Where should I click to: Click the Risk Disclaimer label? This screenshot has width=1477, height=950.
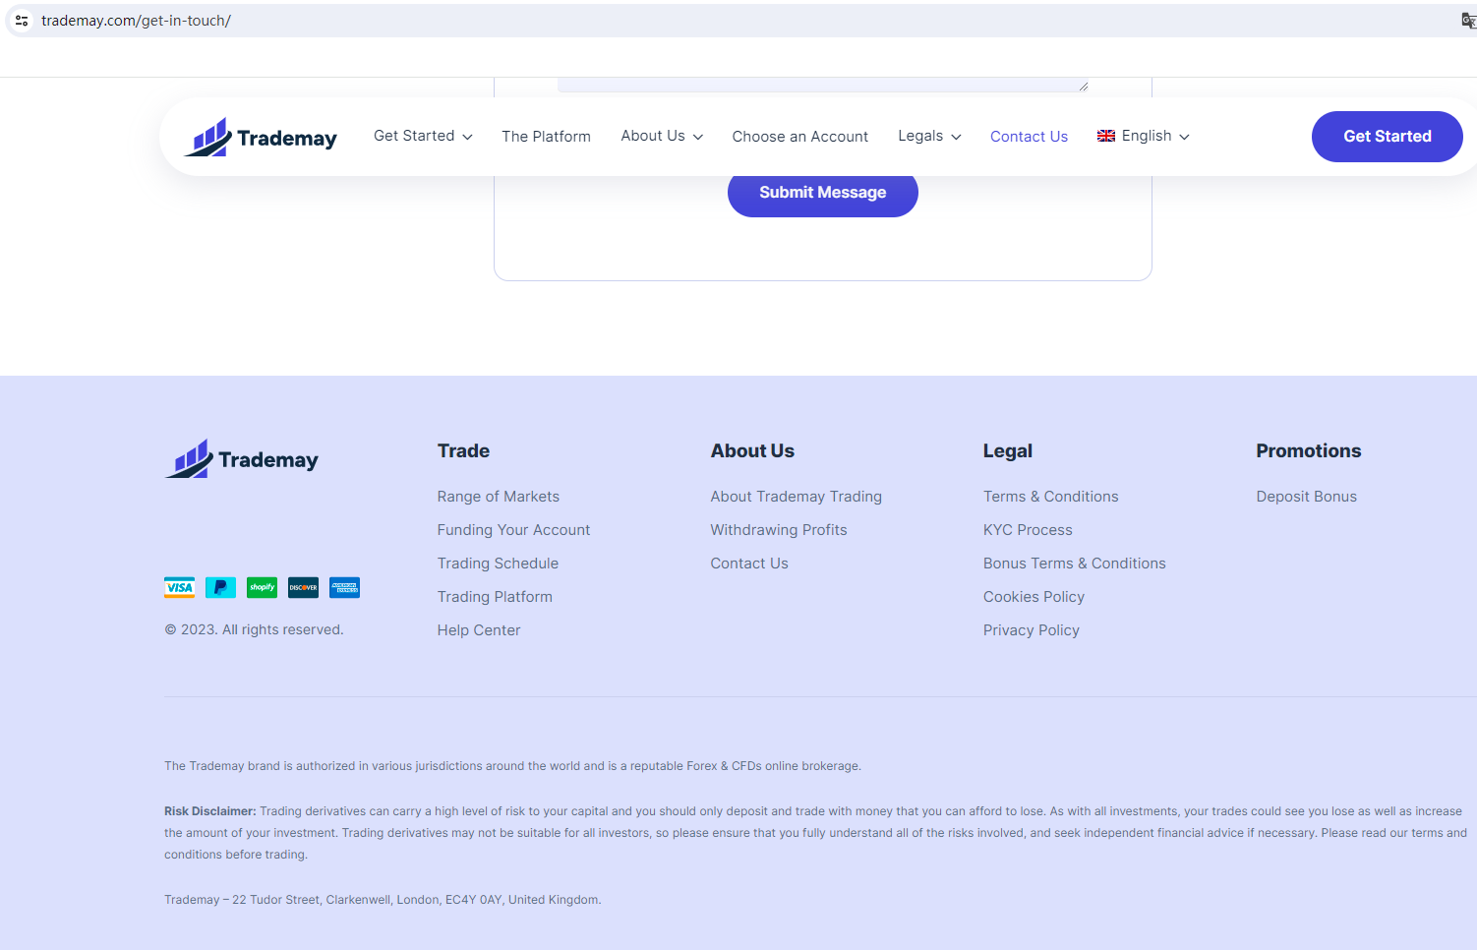210,811
